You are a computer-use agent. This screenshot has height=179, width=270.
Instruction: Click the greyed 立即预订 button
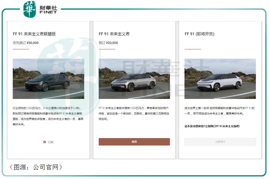pyautogui.click(x=220, y=142)
